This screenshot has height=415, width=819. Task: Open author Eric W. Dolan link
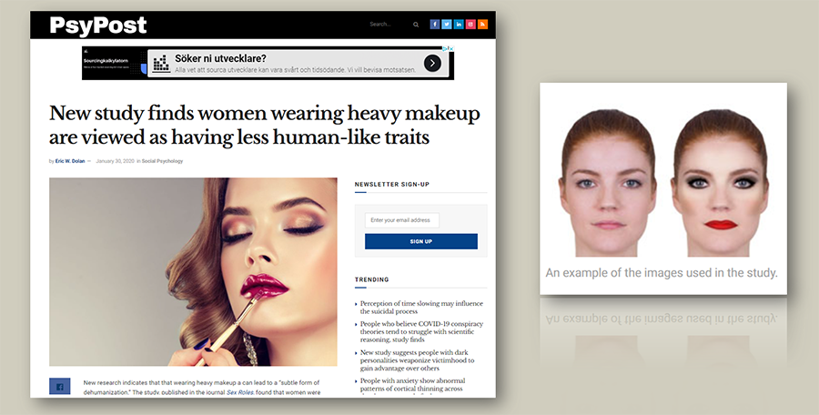pos(70,161)
